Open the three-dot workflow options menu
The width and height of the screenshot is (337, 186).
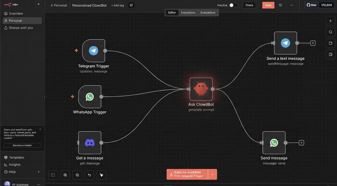point(292,5)
